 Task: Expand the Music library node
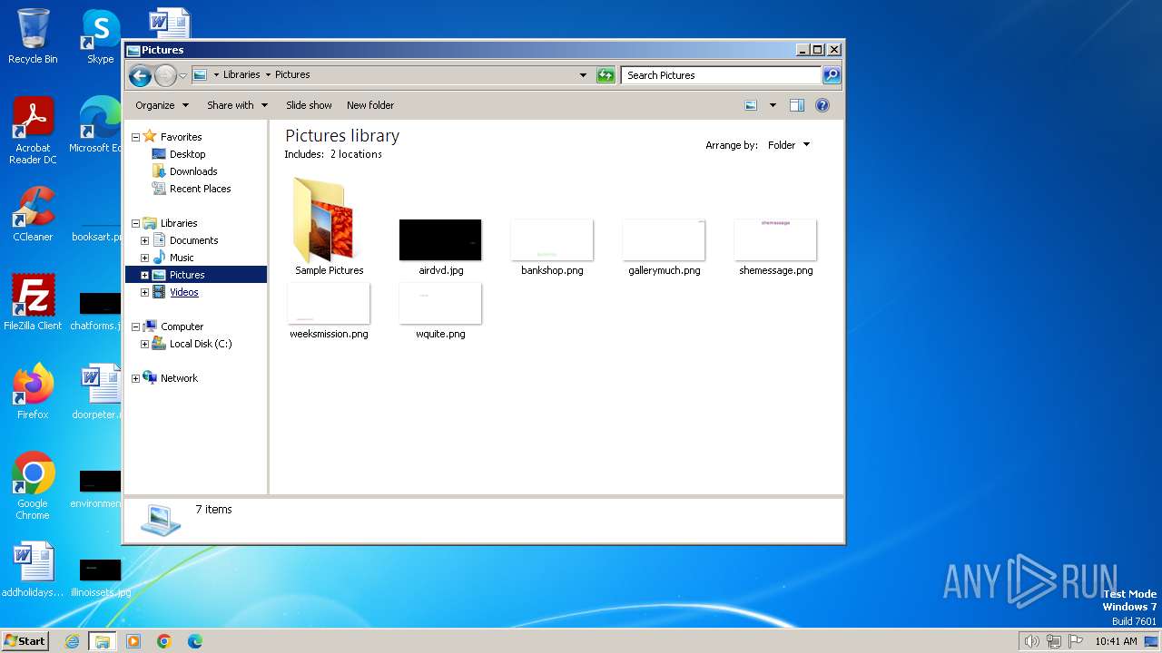(144, 258)
